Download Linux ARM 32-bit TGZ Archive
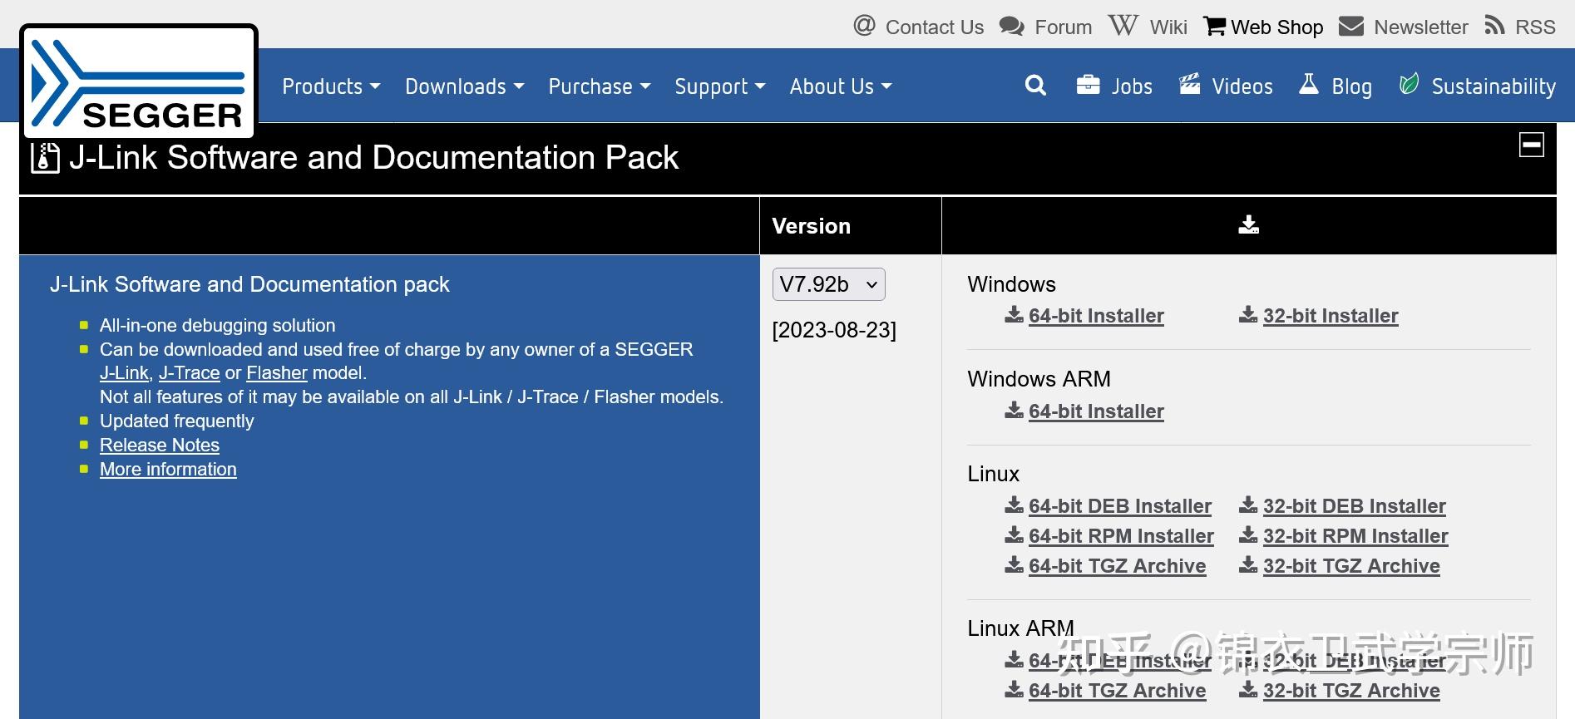1575x719 pixels. pos(1351,691)
